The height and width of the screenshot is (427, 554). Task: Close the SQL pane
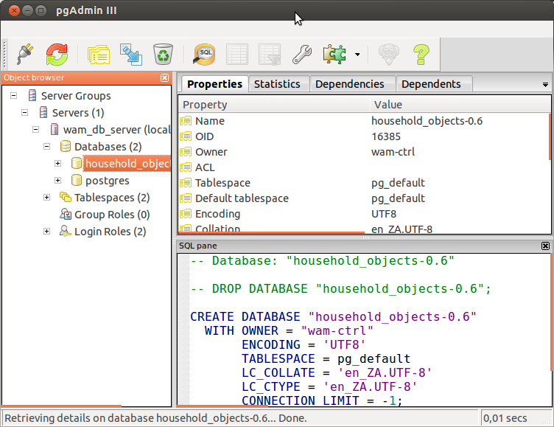545,246
